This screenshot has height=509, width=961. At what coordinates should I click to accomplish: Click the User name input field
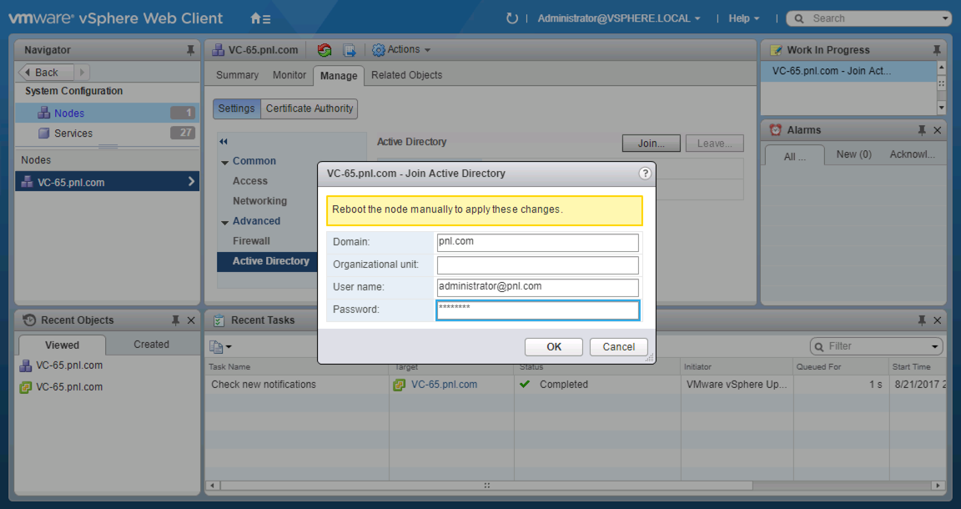click(x=537, y=288)
